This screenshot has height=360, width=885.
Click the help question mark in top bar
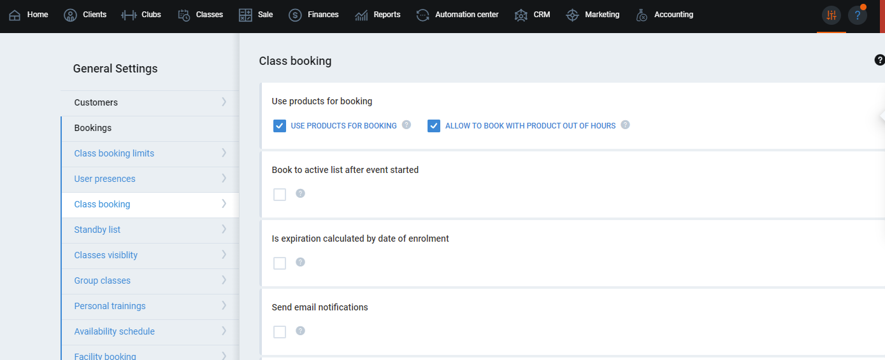857,15
